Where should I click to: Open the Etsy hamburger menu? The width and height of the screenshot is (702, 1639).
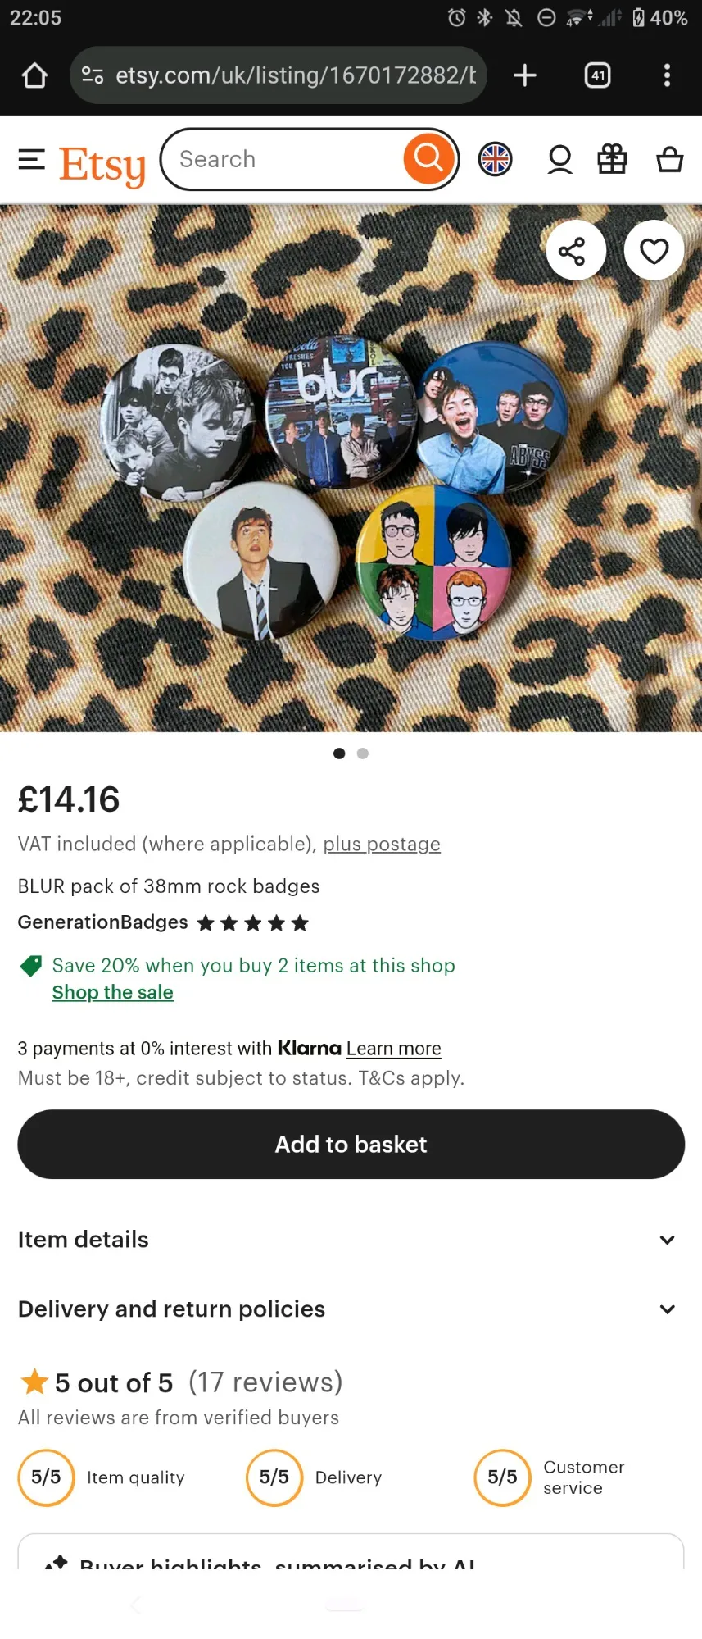click(32, 159)
